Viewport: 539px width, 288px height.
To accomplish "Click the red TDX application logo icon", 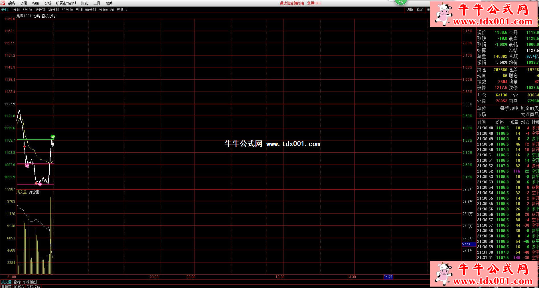I will [3, 3].
